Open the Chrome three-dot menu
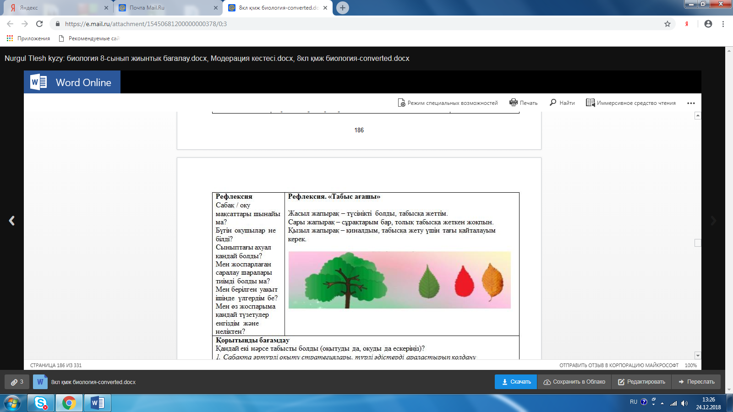733x412 pixels. (723, 24)
